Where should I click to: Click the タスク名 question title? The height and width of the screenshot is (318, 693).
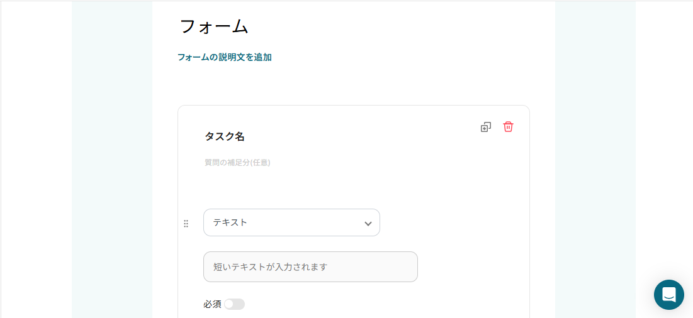tap(224, 136)
